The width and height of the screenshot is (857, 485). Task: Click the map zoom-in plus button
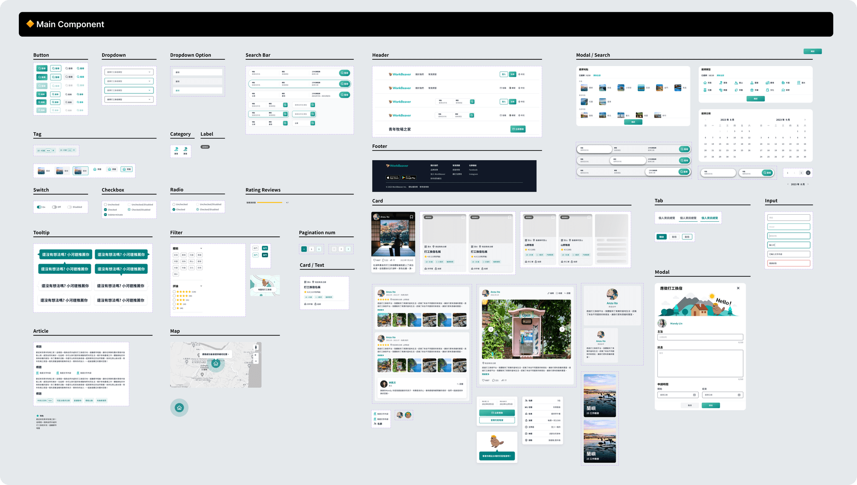[256, 355]
